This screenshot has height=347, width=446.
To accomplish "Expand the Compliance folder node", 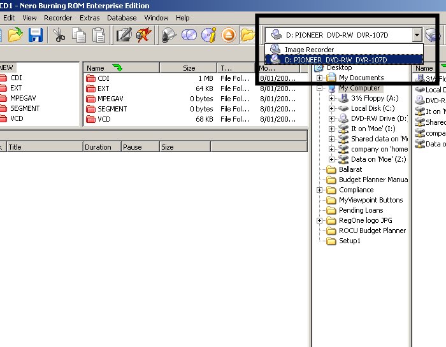I will pyautogui.click(x=319, y=190).
